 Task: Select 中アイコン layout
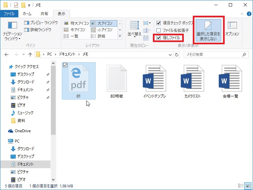[x=75, y=30]
